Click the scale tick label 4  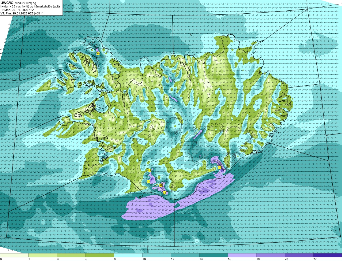pos(58,259)
